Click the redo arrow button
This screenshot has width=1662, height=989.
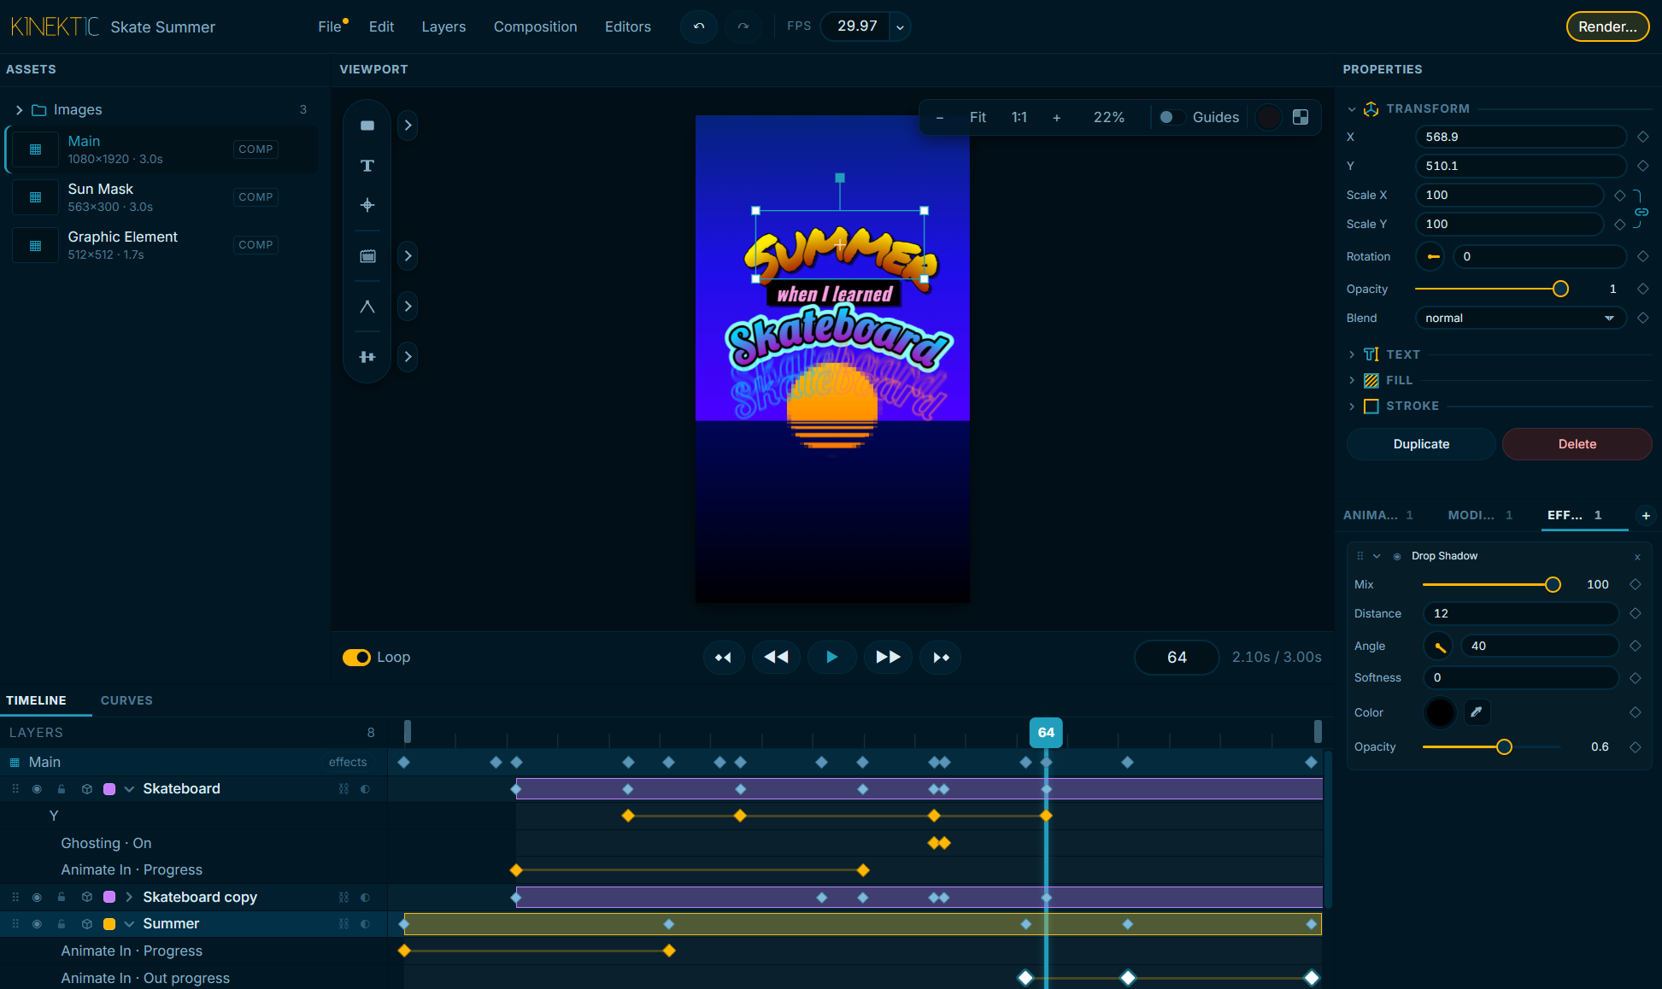(x=743, y=26)
